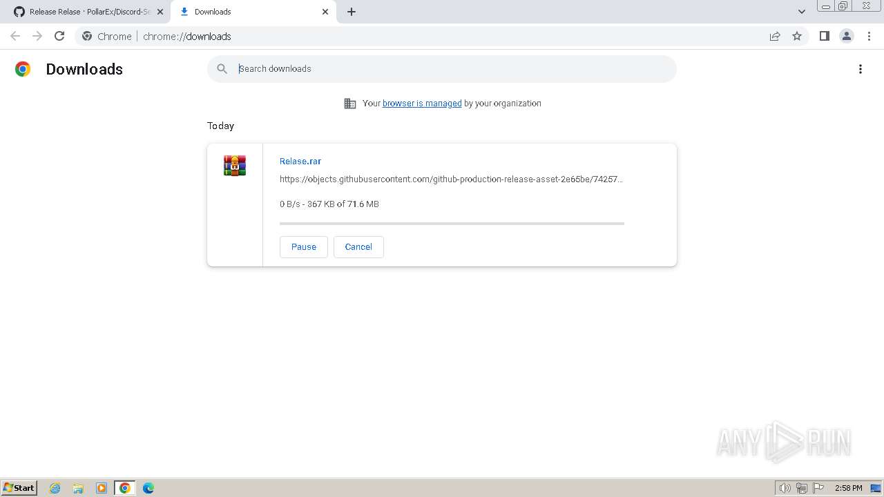Click the Relase.rar WinRAR file icon
The height and width of the screenshot is (497, 884).
click(235, 166)
